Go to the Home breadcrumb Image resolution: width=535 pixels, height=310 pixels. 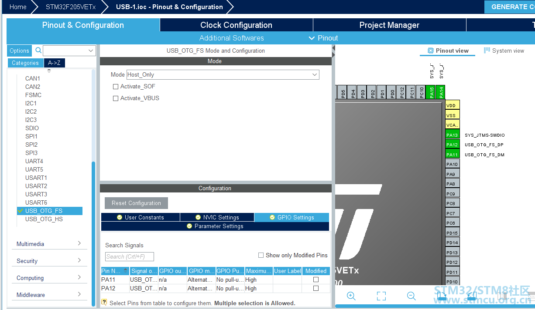coord(18,7)
